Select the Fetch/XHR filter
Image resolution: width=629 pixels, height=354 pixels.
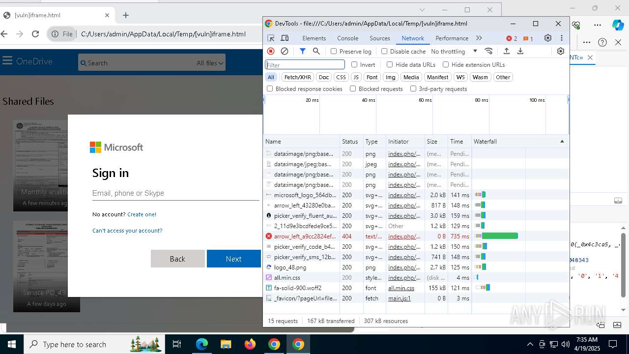298,77
